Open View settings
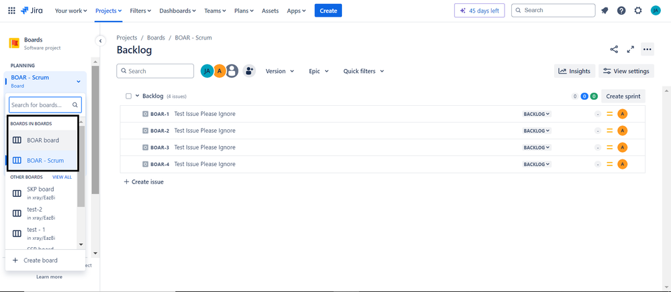 coord(627,71)
